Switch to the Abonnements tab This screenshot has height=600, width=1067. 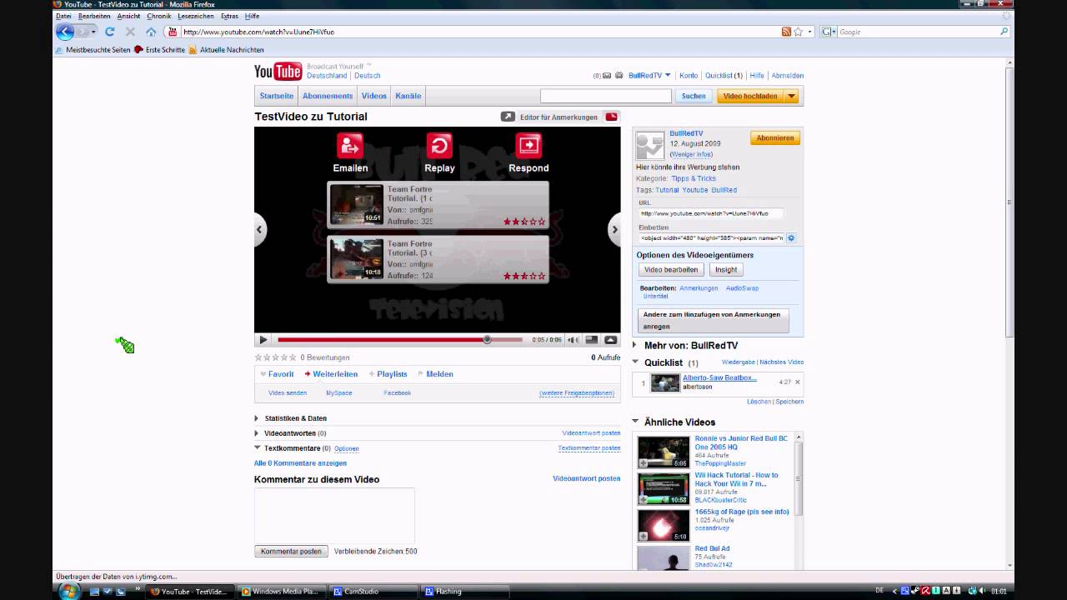tap(328, 96)
